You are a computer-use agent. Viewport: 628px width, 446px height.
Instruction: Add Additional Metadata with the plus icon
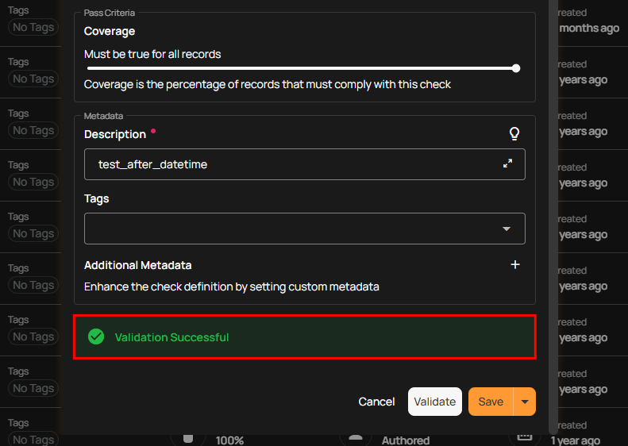click(x=515, y=264)
